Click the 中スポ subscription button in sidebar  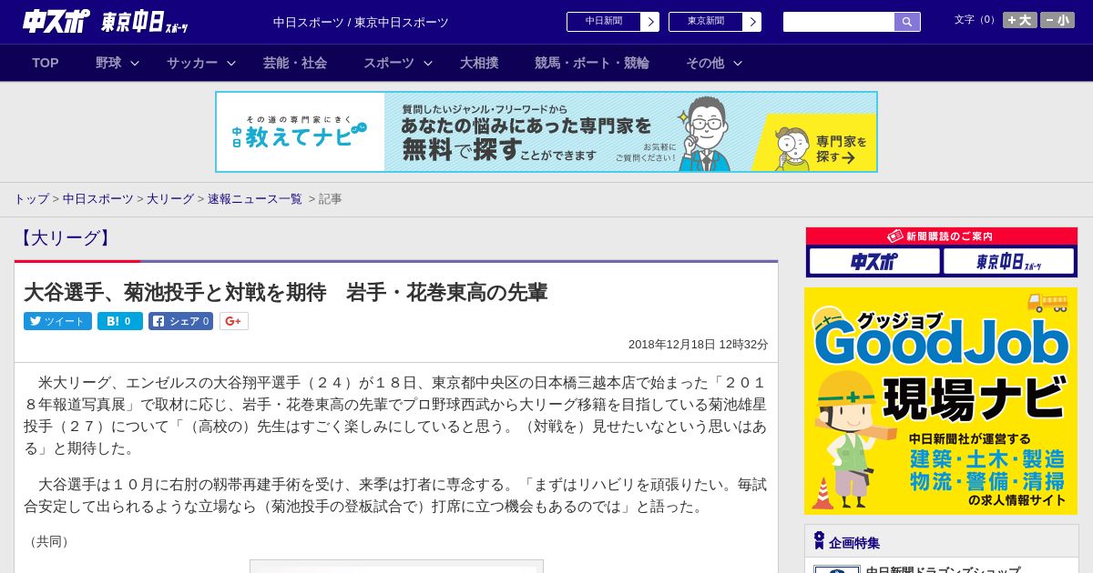coord(874,262)
